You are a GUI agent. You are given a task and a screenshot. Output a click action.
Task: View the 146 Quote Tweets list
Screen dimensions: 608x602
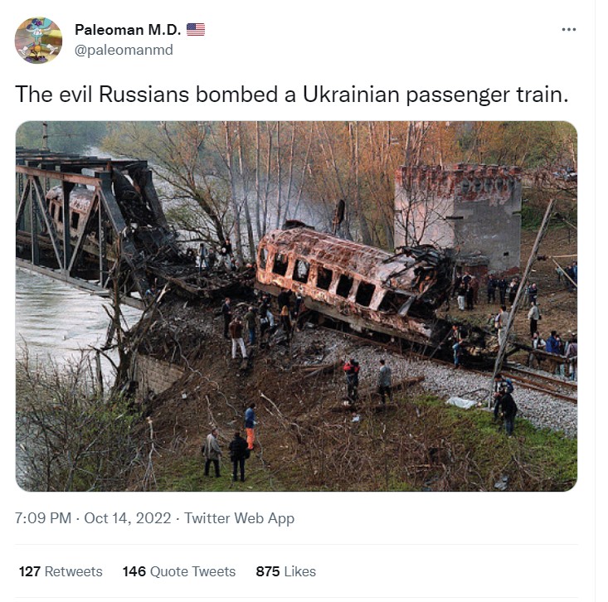point(179,571)
